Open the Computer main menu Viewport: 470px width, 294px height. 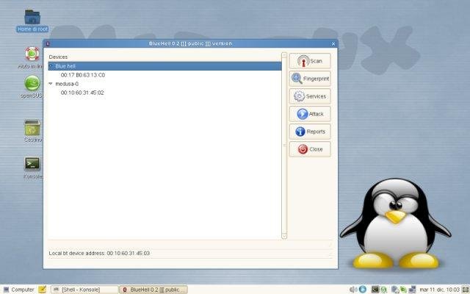click(18, 290)
